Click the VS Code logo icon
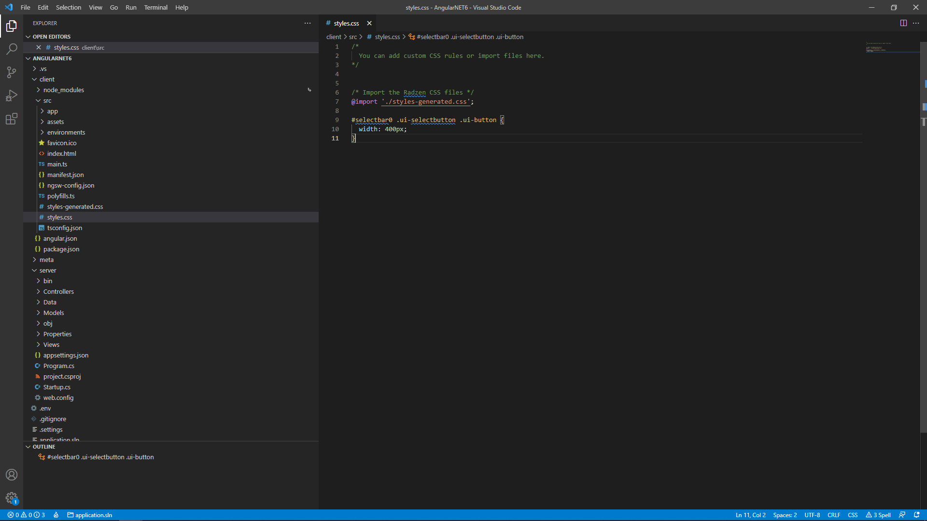Screen dimensions: 927x521 tap(9, 7)
